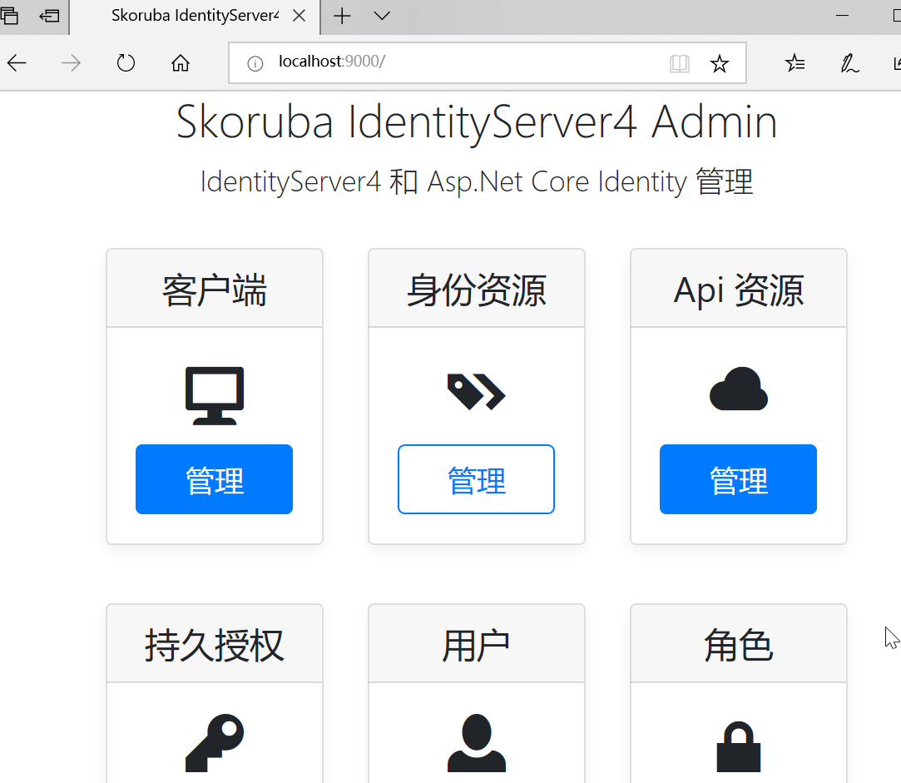Click the Skoruba IdentityServer4 Admin heading
901x783 pixels.
click(x=477, y=121)
